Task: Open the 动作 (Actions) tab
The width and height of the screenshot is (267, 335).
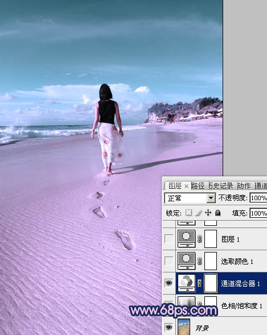Action: (x=244, y=186)
